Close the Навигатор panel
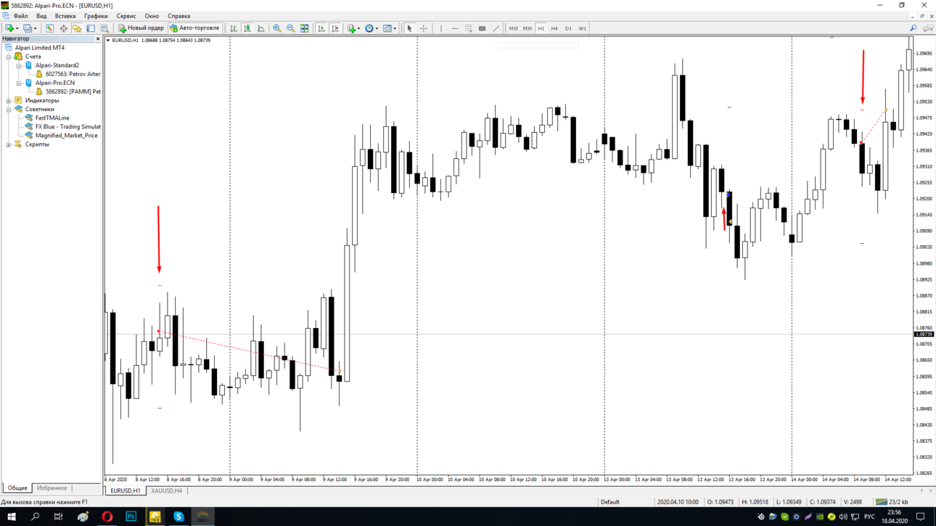This screenshot has width=936, height=526. coord(98,39)
